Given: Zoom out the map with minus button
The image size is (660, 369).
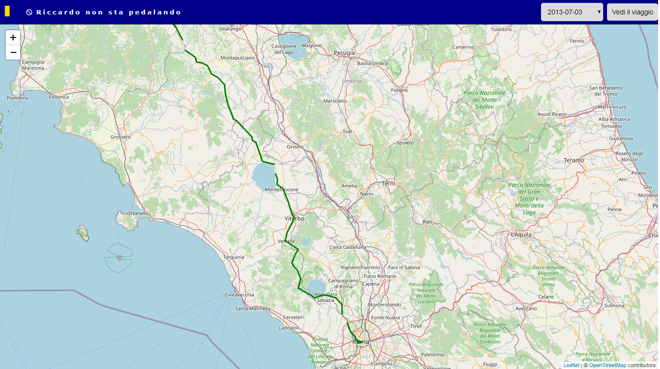Looking at the screenshot, I should (x=13, y=52).
